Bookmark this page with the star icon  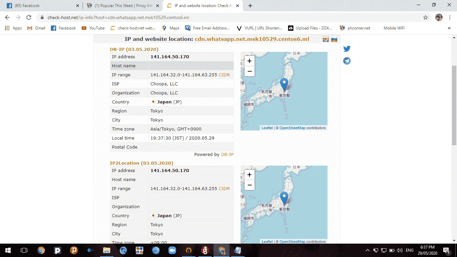[426, 17]
